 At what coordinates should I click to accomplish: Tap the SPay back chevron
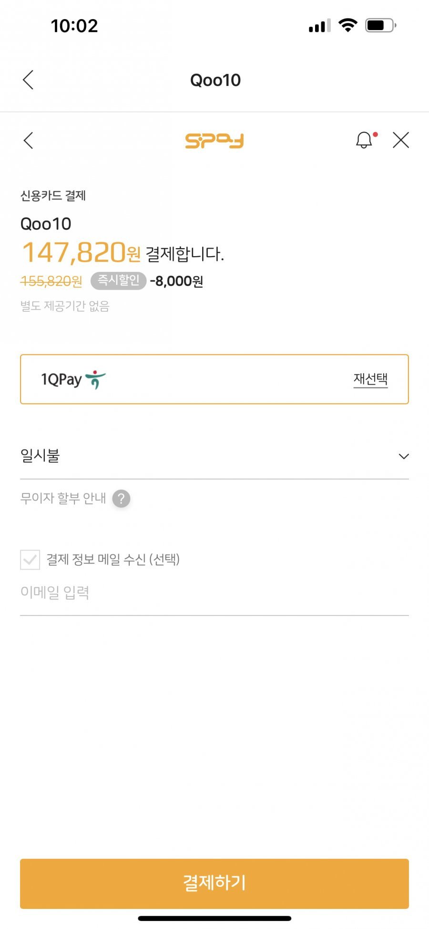(x=28, y=140)
